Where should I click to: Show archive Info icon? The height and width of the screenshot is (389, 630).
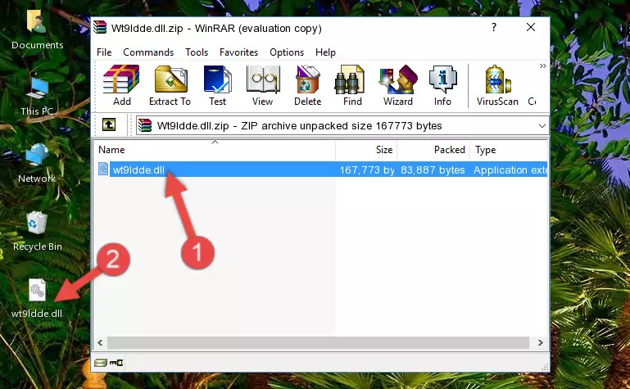pos(442,85)
